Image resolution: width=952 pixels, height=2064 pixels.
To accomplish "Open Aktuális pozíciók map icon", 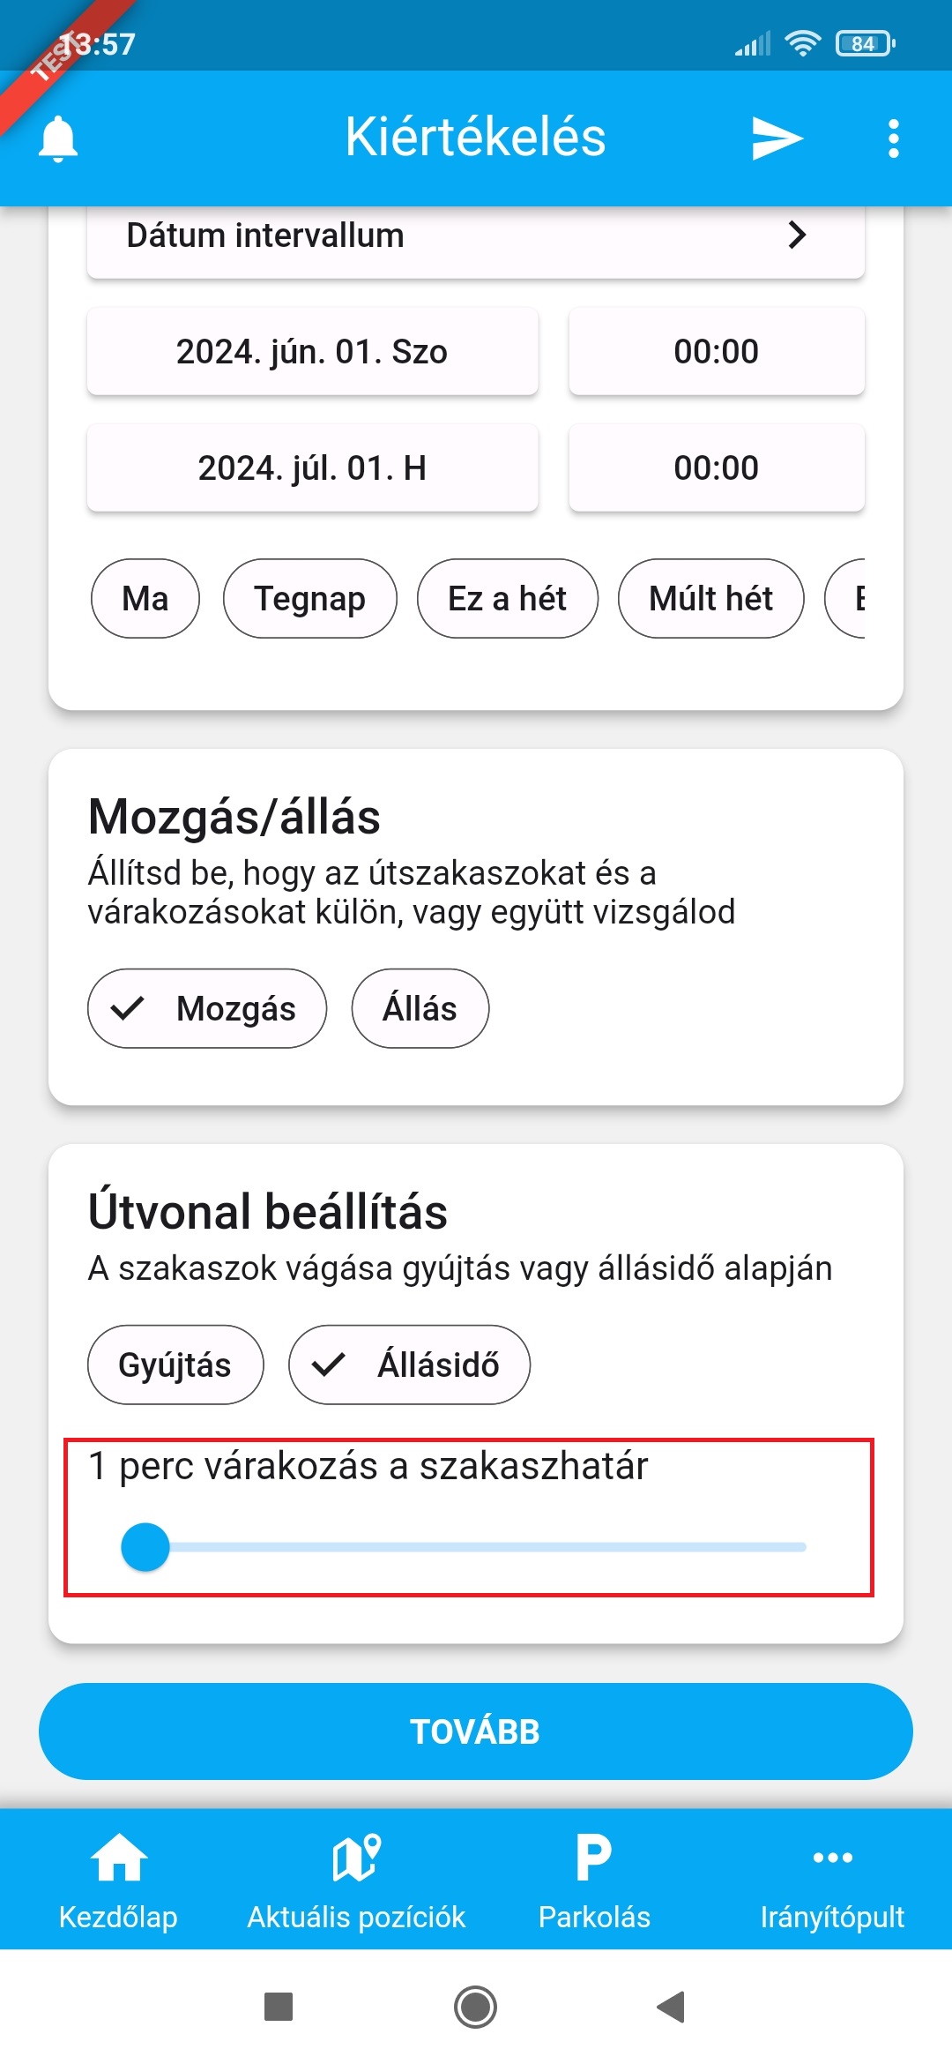I will (356, 1857).
